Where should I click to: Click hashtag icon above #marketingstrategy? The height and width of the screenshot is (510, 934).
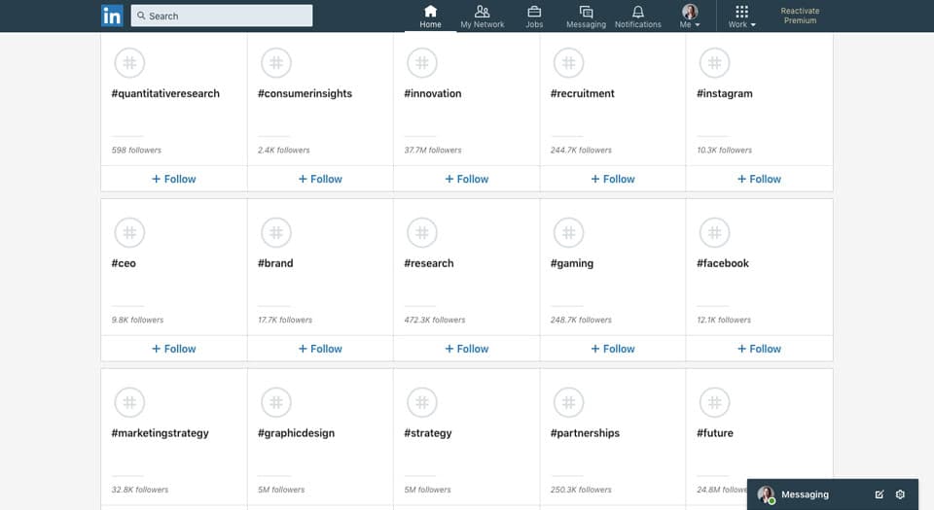coord(129,402)
